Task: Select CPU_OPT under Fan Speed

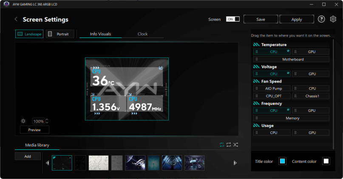Action: 272,96
